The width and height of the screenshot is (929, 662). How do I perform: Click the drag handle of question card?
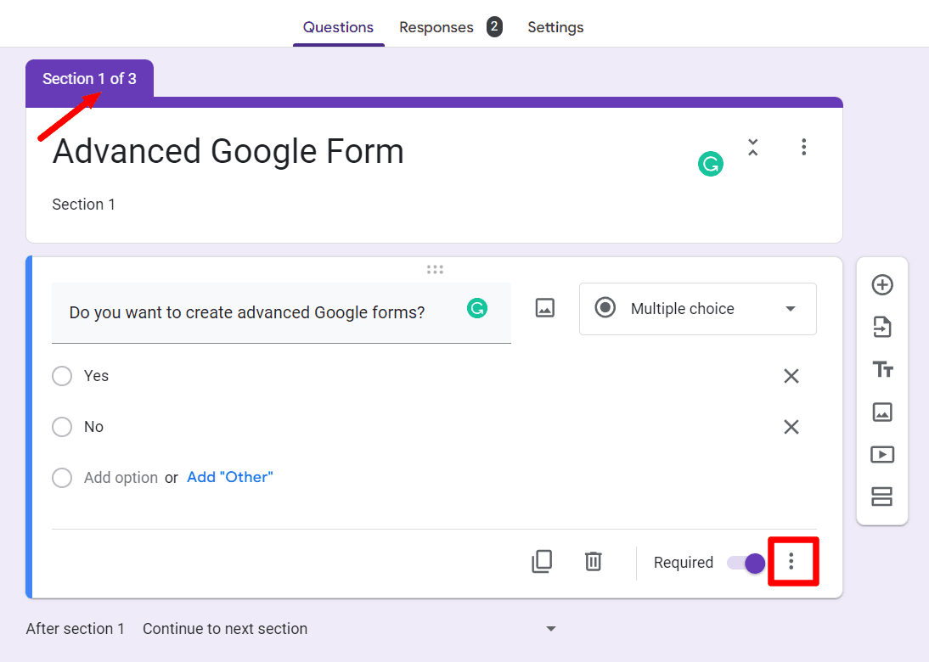click(x=435, y=269)
